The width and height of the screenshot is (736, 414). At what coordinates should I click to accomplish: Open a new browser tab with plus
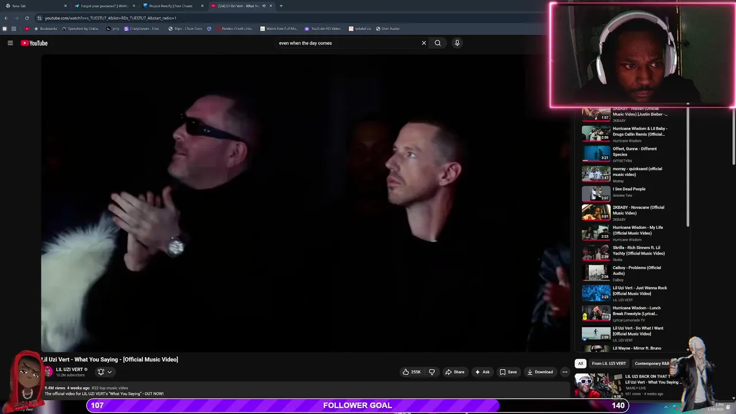tap(281, 6)
